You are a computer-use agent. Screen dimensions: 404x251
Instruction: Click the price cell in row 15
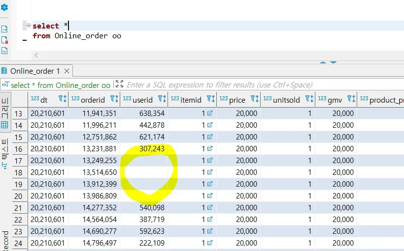tap(238, 137)
